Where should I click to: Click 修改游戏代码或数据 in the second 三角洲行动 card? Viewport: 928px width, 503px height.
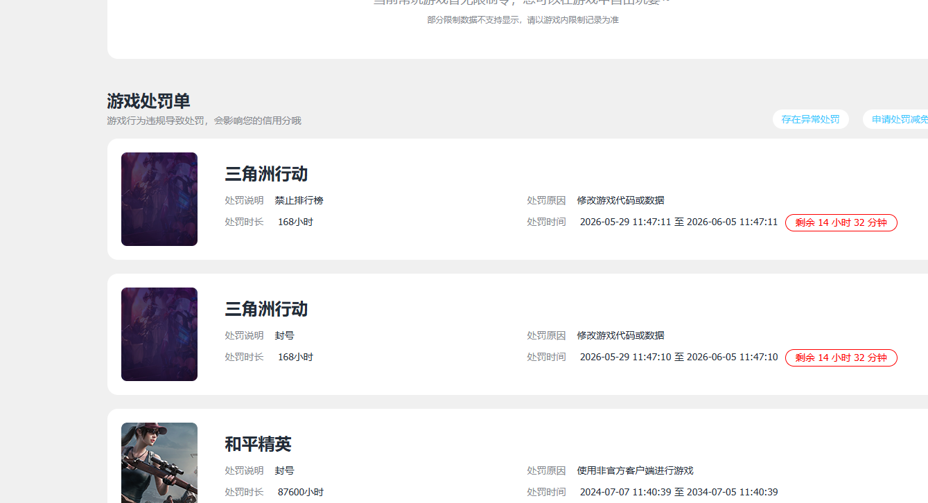(x=620, y=335)
